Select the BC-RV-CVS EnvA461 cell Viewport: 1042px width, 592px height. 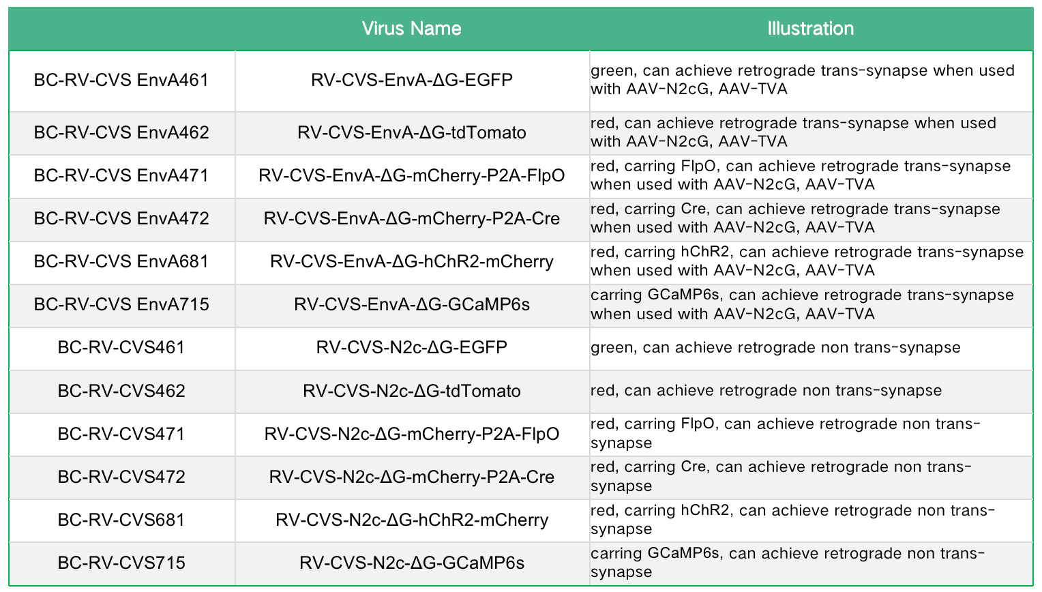(121, 80)
